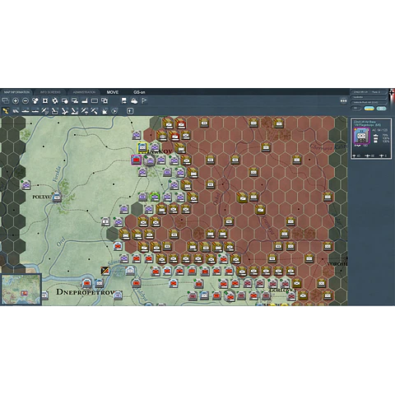
Task: Select the first ship silhouette mode icon
Action: click(26, 111)
